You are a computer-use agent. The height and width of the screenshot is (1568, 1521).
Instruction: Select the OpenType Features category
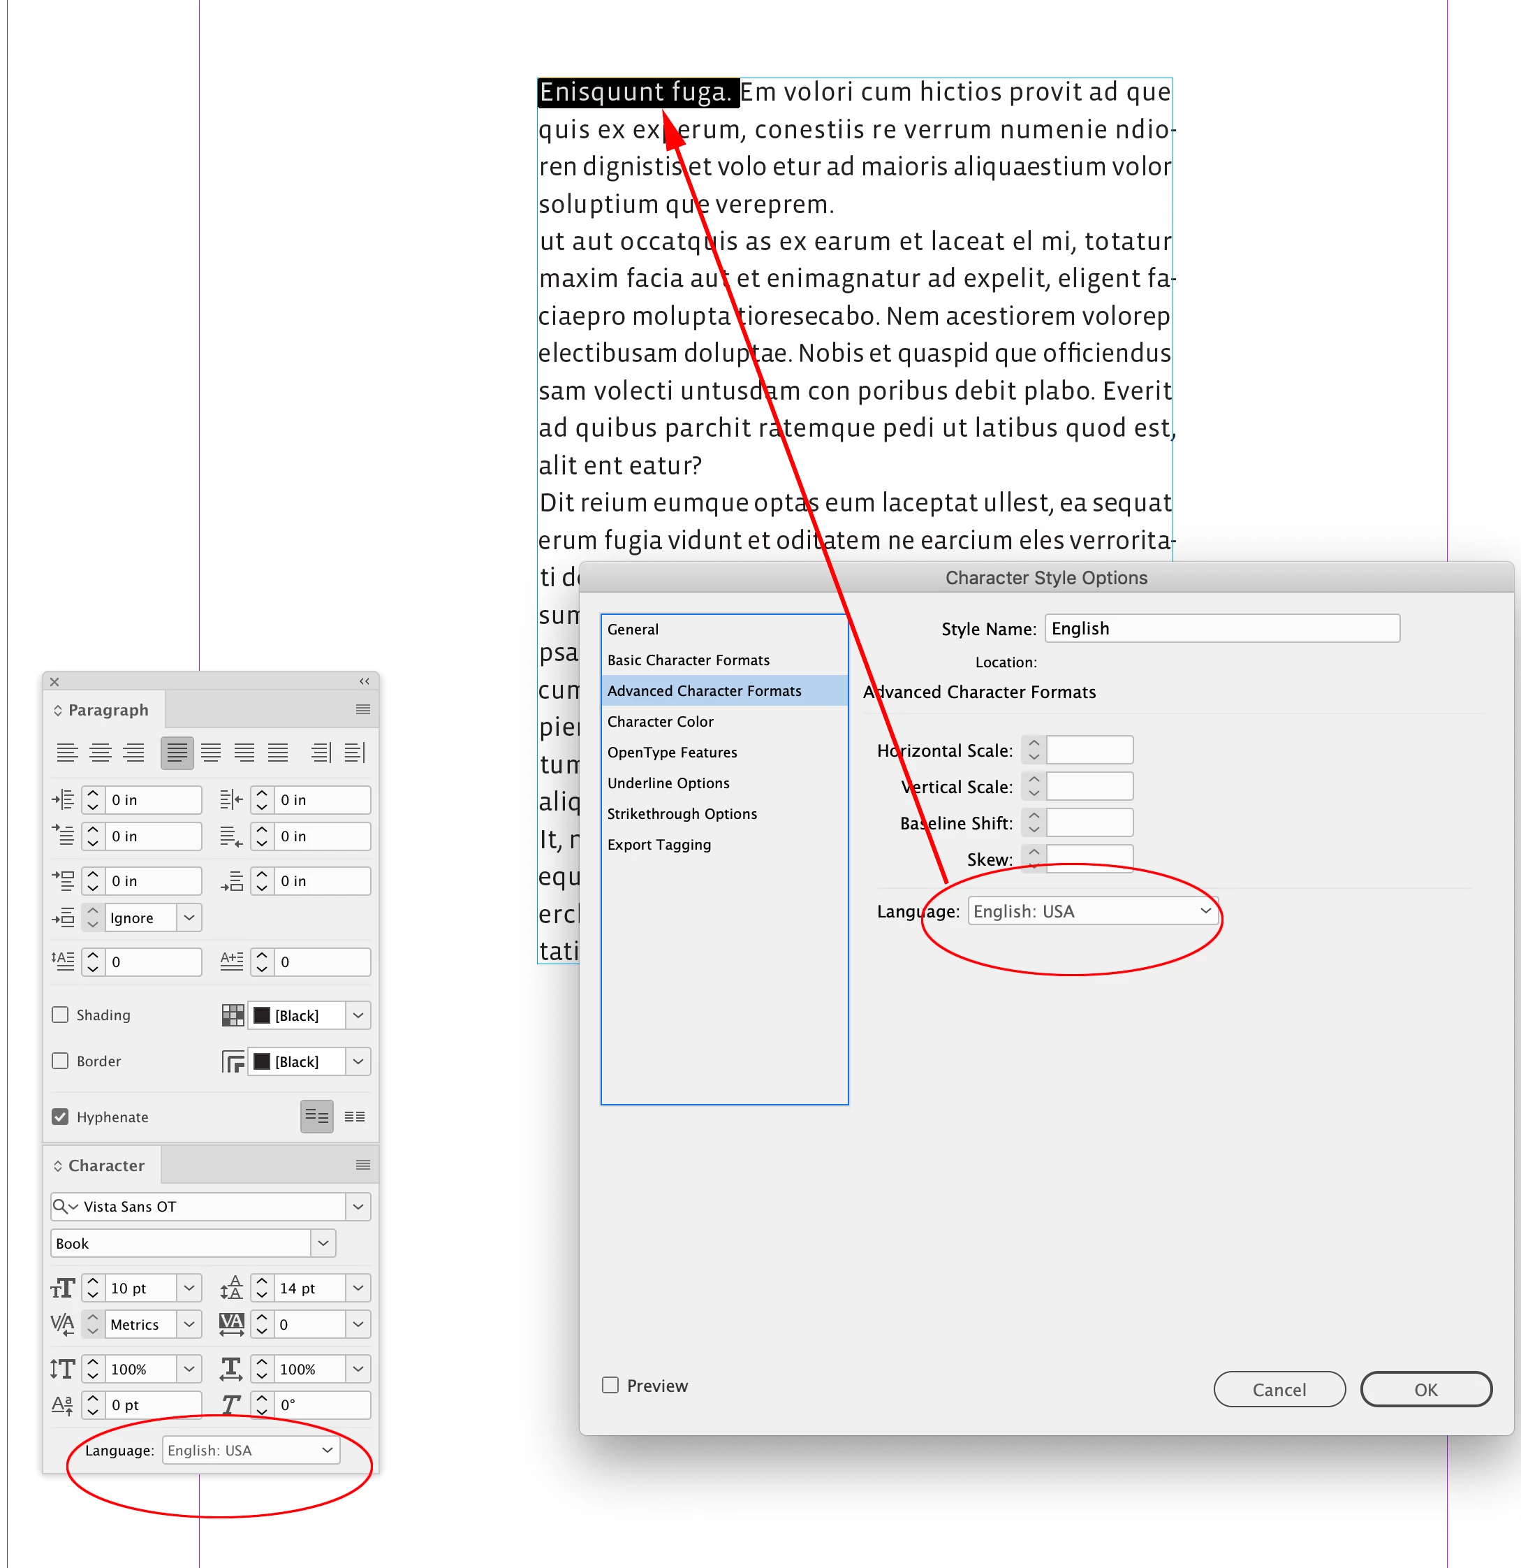672,752
